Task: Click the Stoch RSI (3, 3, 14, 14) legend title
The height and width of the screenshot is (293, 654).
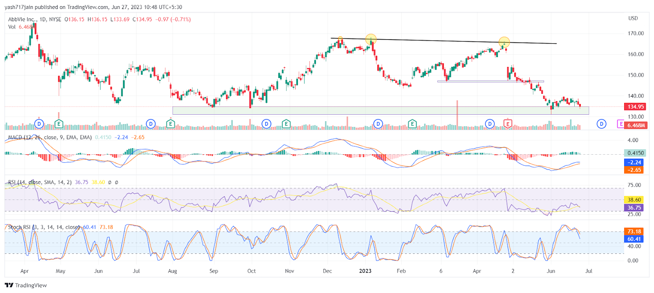Action: [44, 227]
